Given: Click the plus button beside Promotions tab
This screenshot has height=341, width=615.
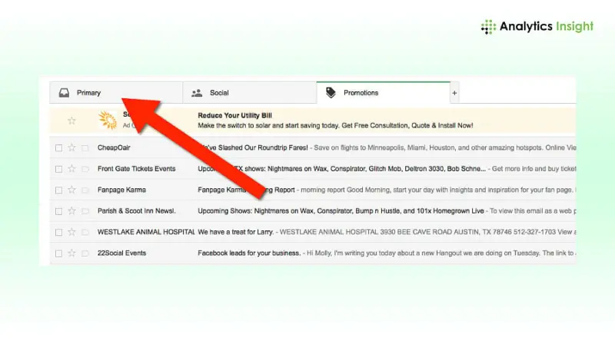Looking at the screenshot, I should pos(454,93).
